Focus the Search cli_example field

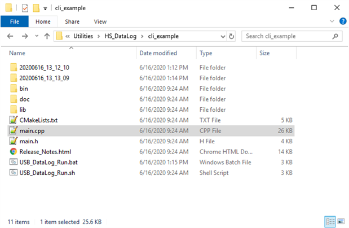(292, 36)
